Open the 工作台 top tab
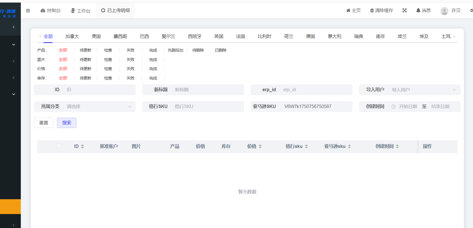 pos(80,11)
